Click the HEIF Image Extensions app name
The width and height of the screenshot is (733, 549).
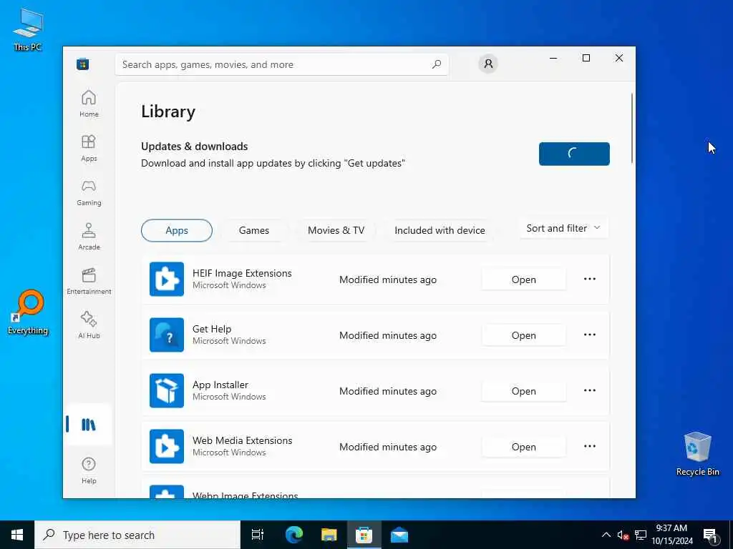click(x=242, y=273)
